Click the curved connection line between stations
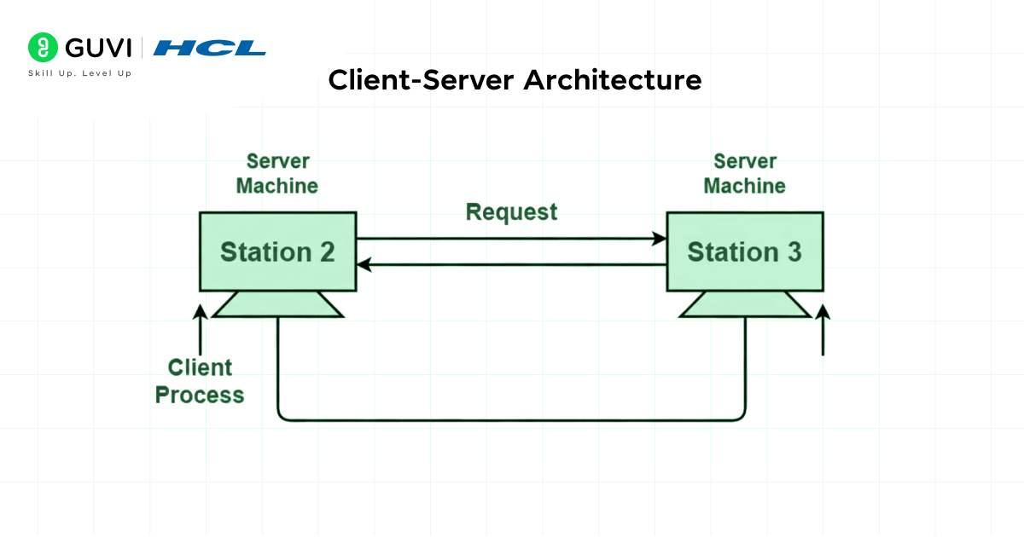 tap(510, 419)
